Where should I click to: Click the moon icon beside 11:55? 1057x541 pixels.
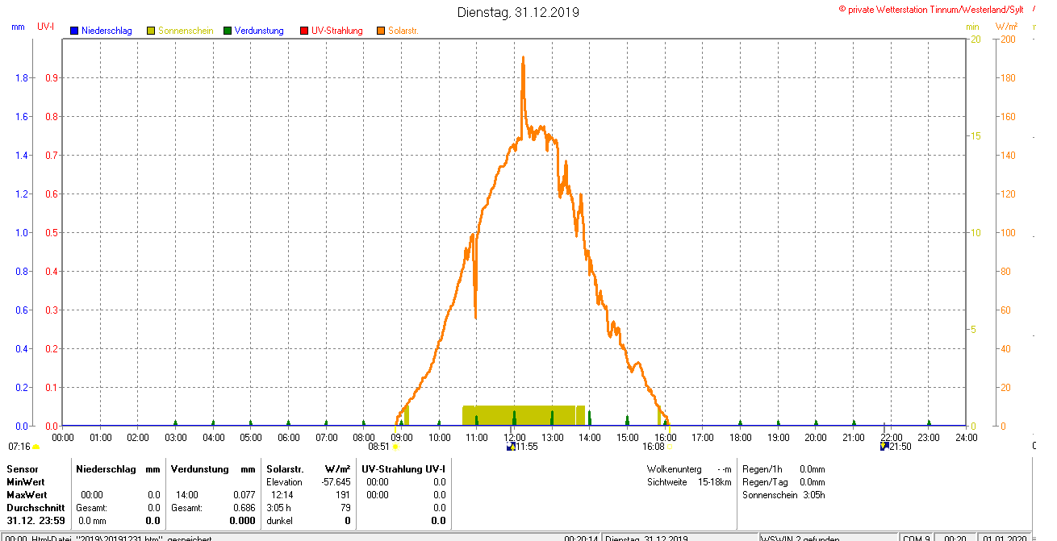(x=510, y=446)
